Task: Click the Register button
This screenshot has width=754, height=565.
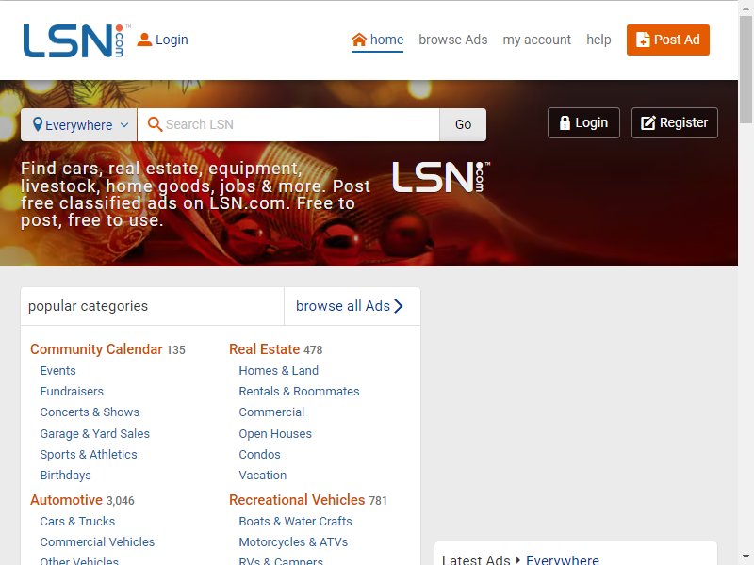Action: coord(675,123)
